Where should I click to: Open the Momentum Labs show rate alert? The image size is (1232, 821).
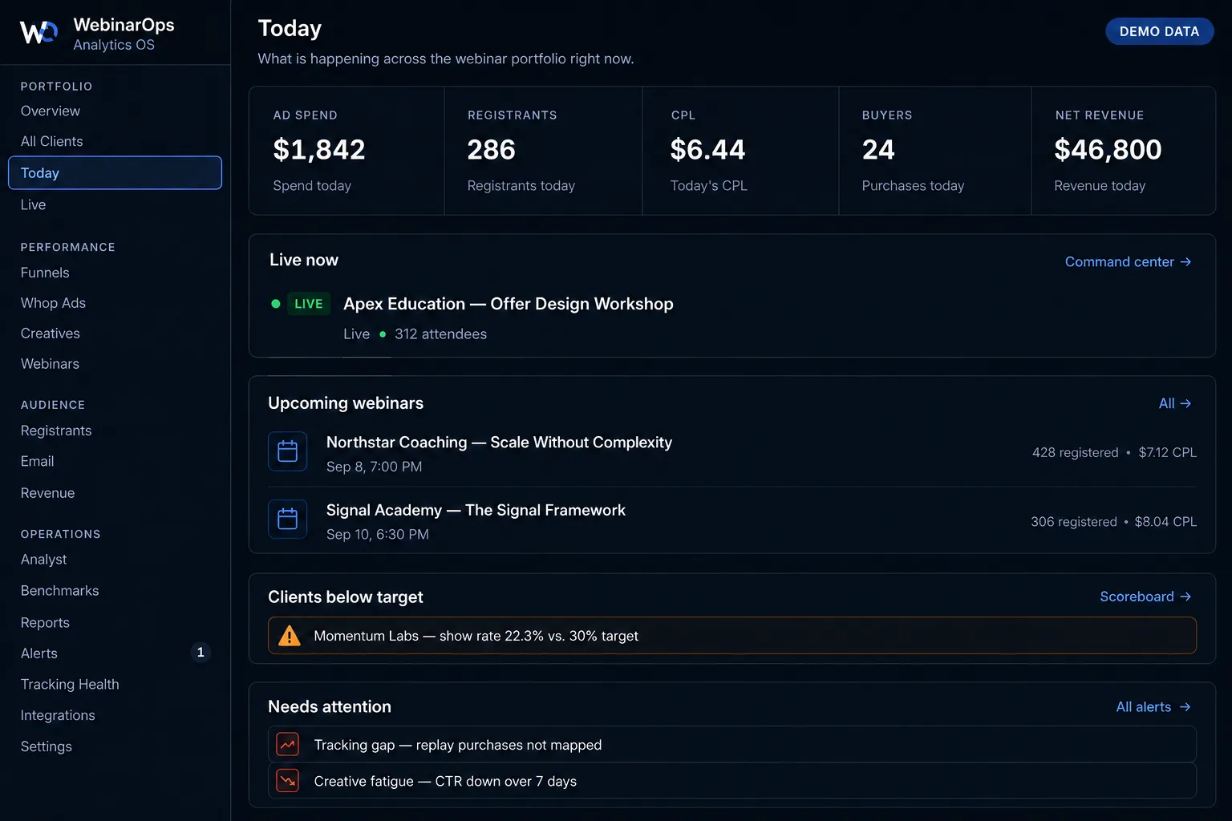(x=732, y=636)
